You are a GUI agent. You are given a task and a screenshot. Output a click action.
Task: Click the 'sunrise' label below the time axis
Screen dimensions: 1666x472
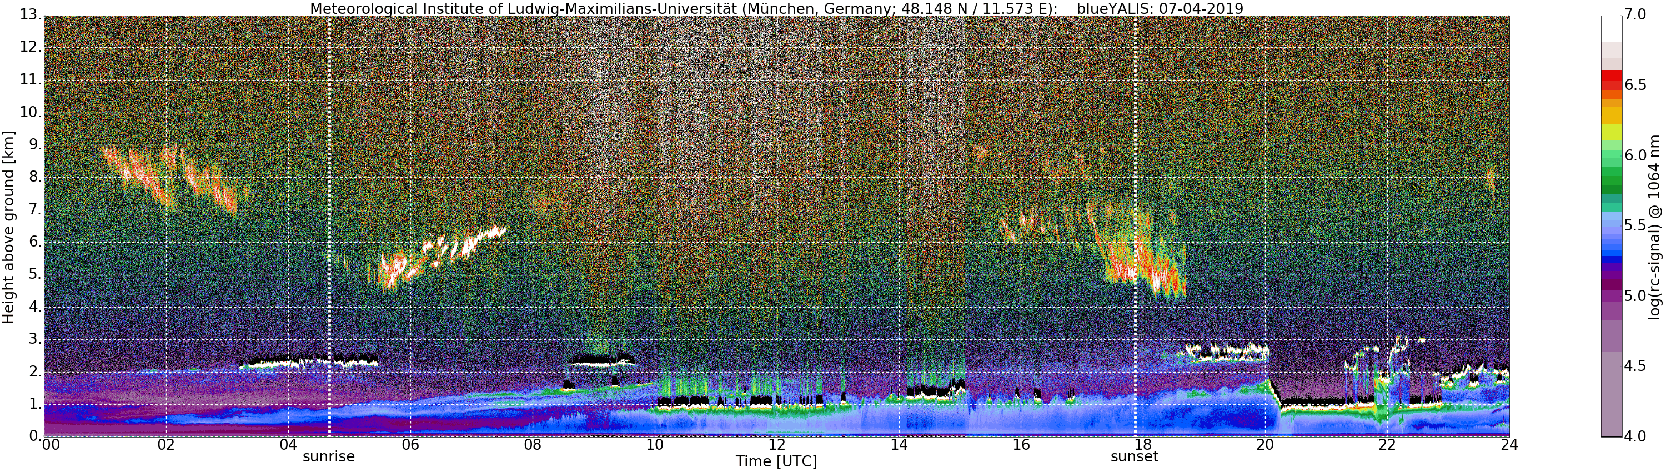click(329, 456)
